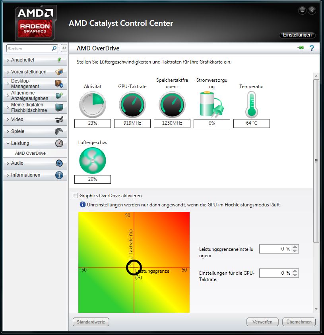Click the green pin icon in the Angeheftet row
Screen dimensions: 324x335
pyautogui.click(x=59, y=60)
